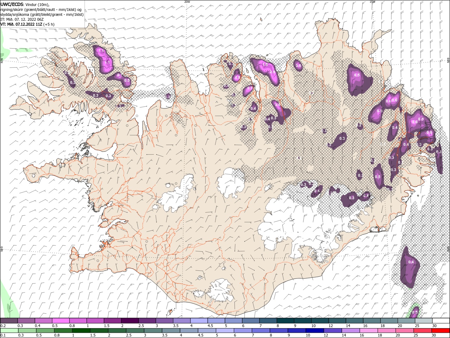Pick the upper legend swatch between 0.4 and 0.5

(43, 321)
